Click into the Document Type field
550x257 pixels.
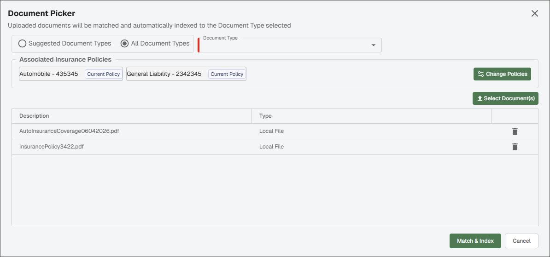tap(290, 45)
